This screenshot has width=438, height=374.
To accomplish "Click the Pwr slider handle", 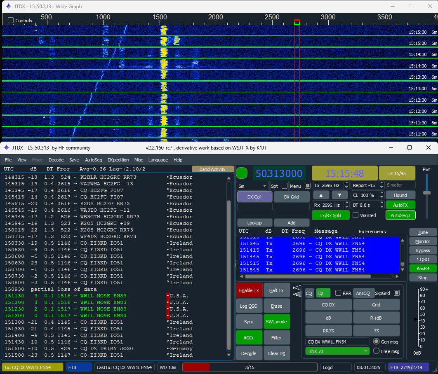I will click(x=426, y=193).
